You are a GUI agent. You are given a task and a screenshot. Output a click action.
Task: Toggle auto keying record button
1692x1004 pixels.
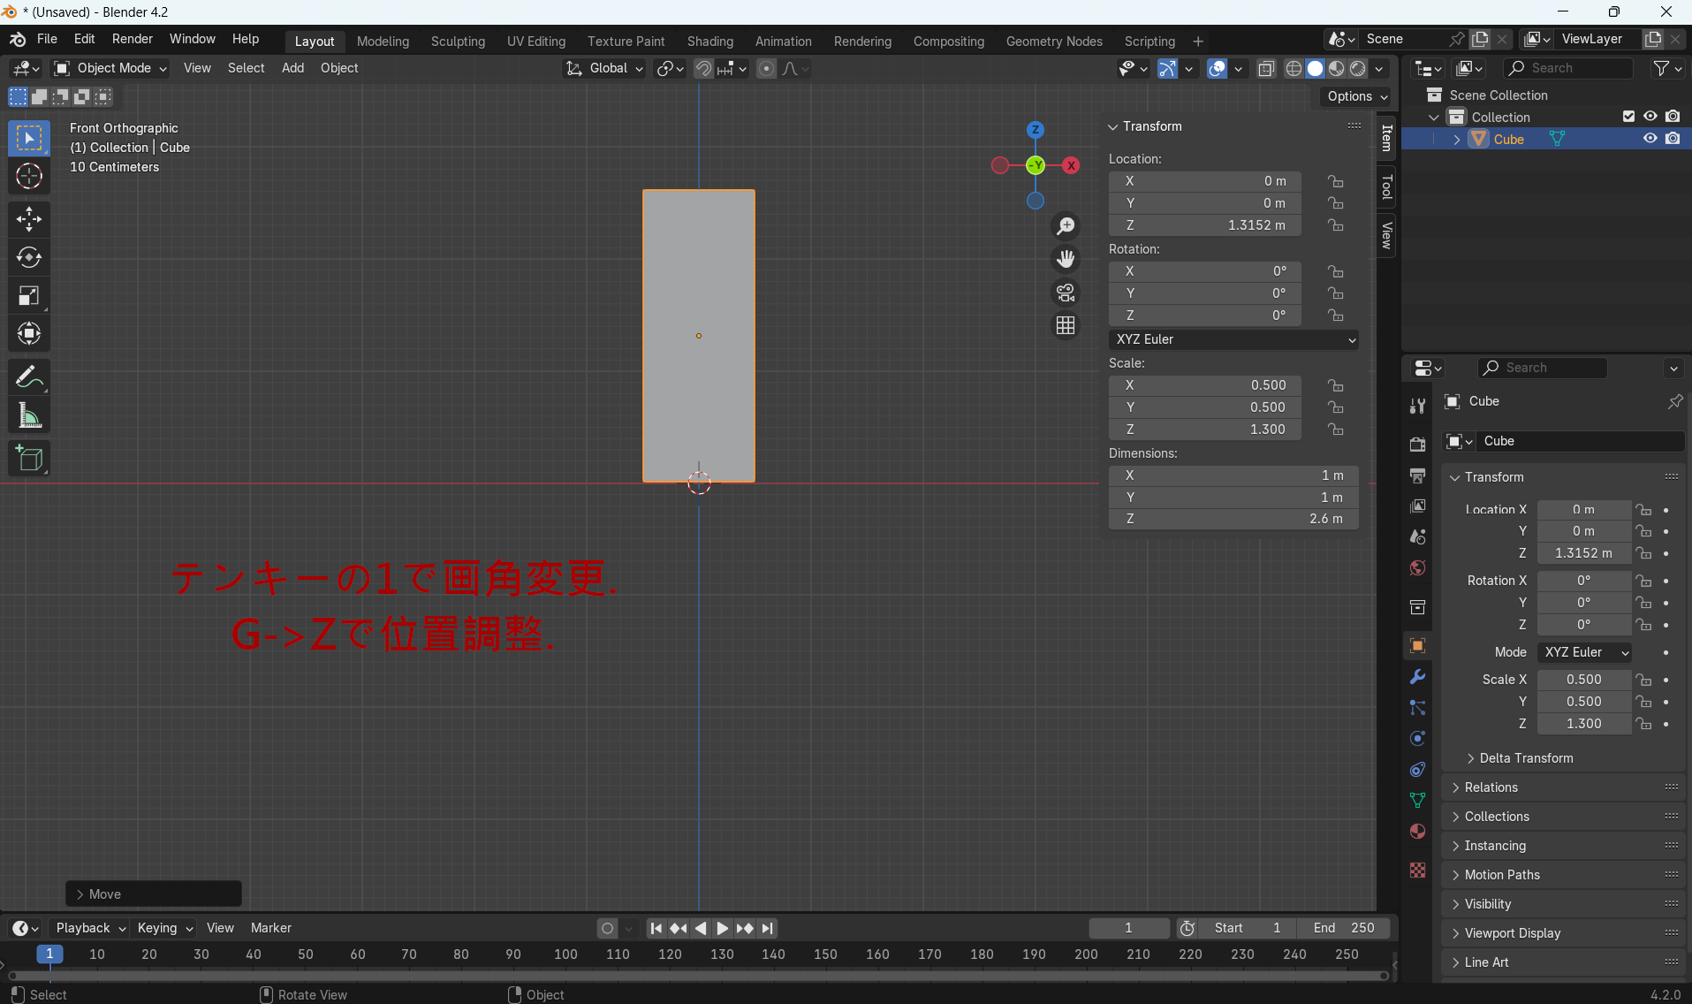(607, 928)
